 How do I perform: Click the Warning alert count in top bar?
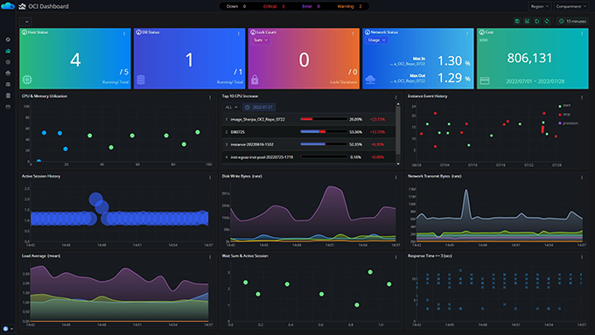click(349, 6)
